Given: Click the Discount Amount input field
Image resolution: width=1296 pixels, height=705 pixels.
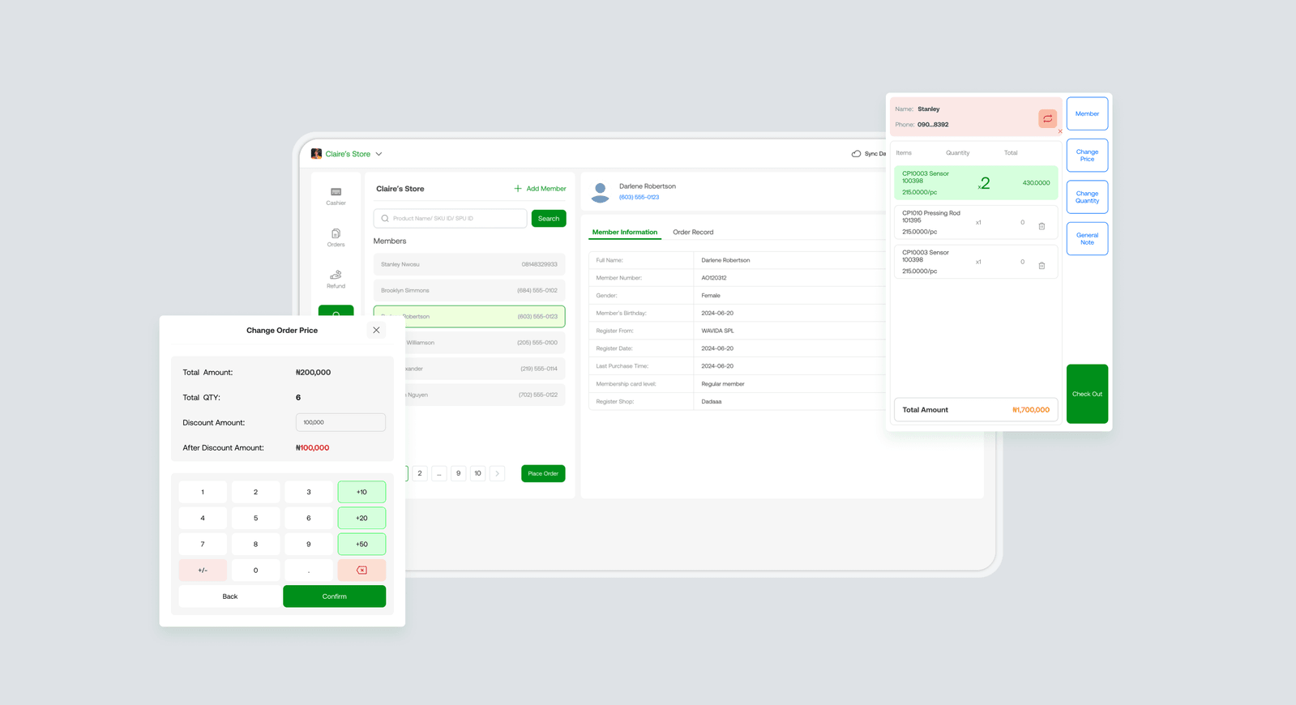Looking at the screenshot, I should click(x=340, y=422).
